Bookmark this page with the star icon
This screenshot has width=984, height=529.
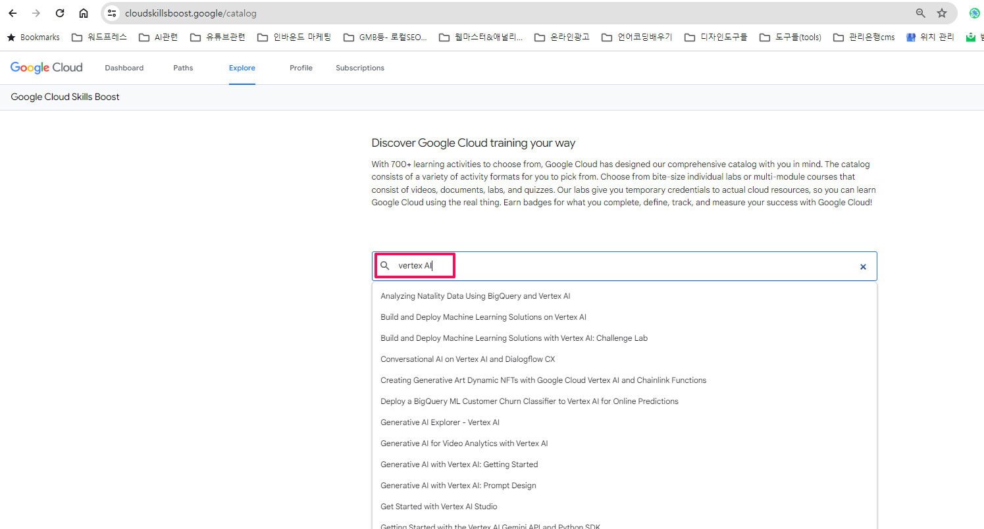tap(942, 13)
